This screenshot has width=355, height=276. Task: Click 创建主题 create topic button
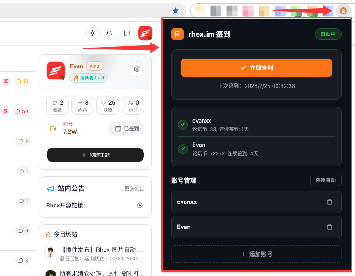click(x=95, y=155)
